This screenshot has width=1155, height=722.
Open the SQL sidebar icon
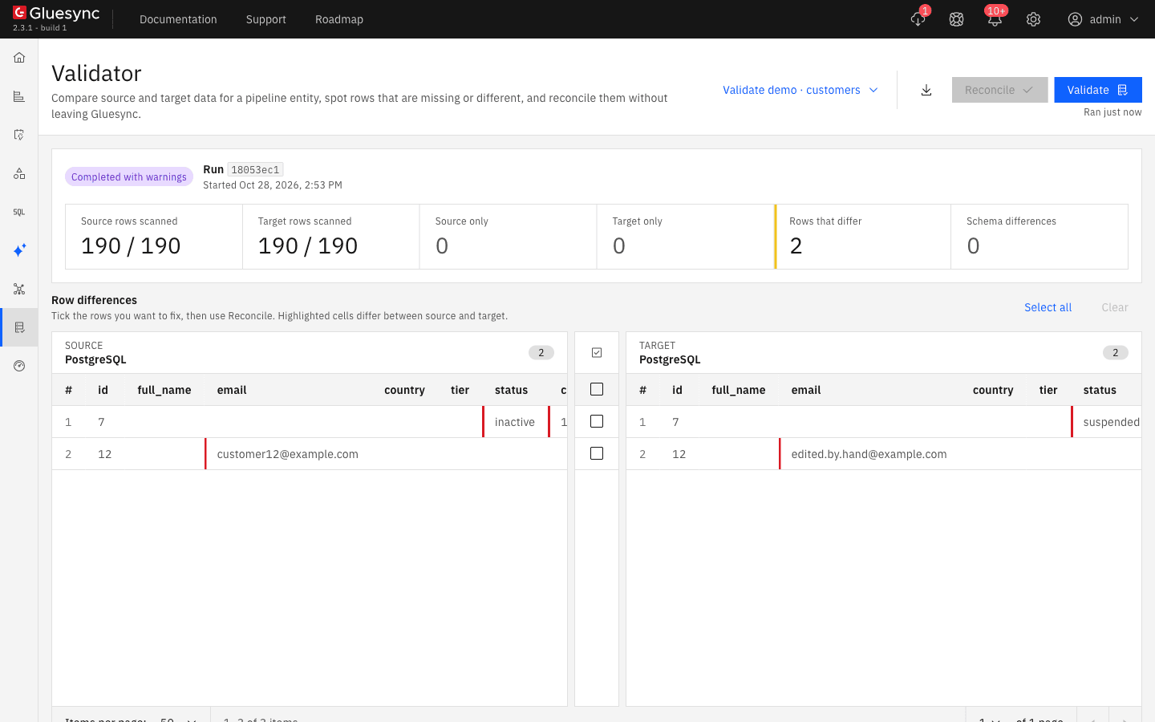click(19, 212)
